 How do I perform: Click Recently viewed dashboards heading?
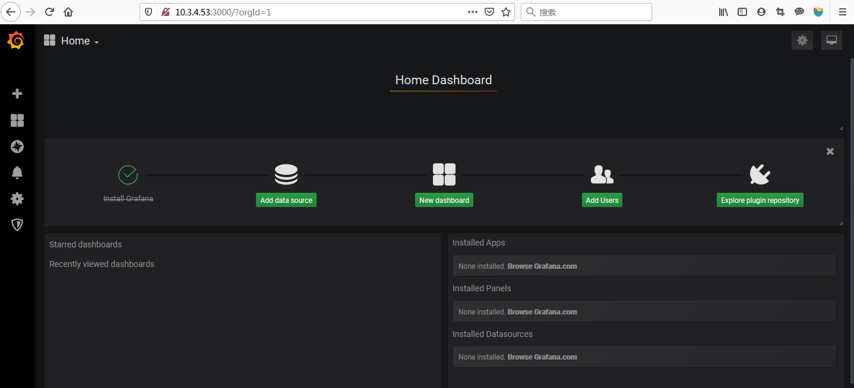click(x=102, y=264)
